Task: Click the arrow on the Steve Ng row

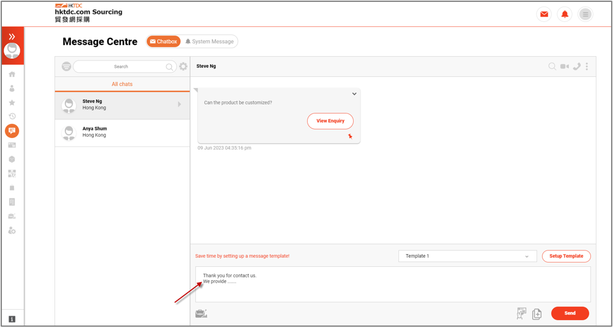Action: 179,104
